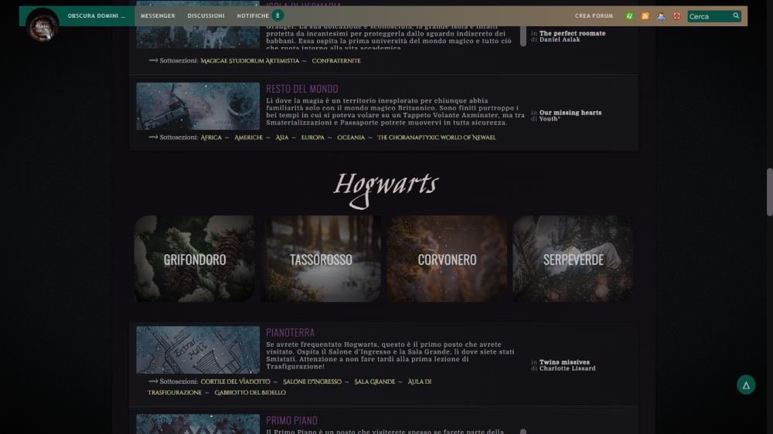The width and height of the screenshot is (773, 434).
Task: Open the red lifebuoy help icon
Action: pyautogui.click(x=676, y=16)
